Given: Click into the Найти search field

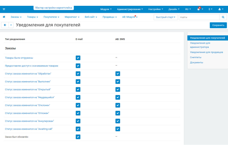Looking at the screenshot, I should pyautogui.click(x=199, y=17).
